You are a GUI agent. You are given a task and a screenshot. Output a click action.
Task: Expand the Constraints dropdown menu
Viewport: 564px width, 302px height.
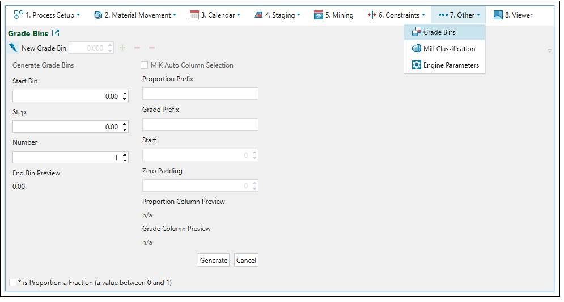pos(423,15)
